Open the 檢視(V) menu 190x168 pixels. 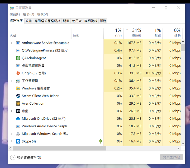[42, 14]
